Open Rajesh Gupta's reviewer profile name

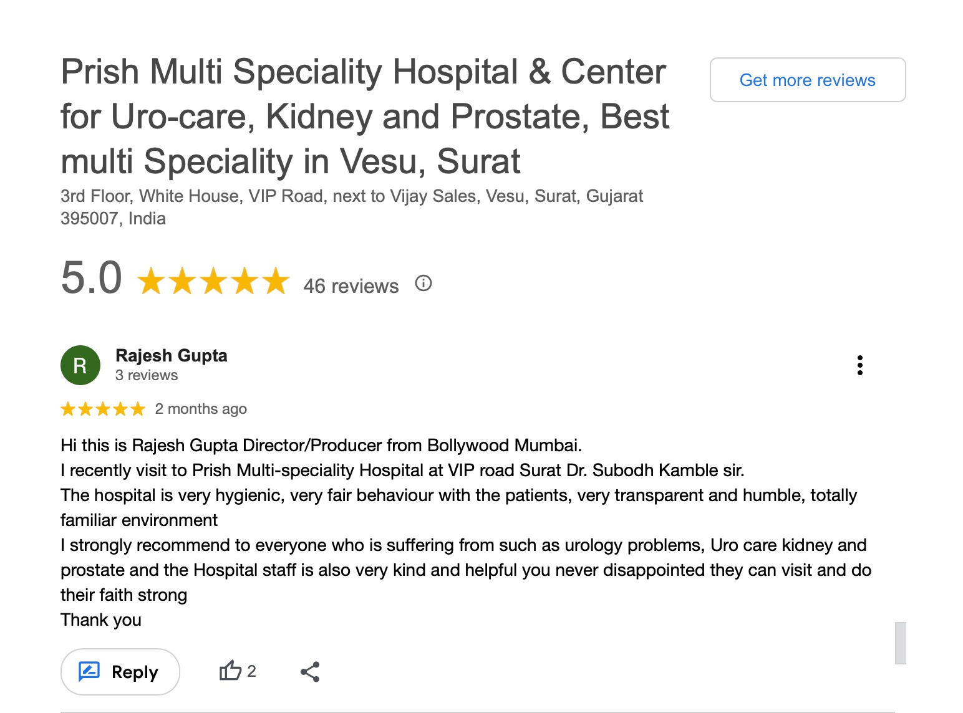[x=172, y=355]
